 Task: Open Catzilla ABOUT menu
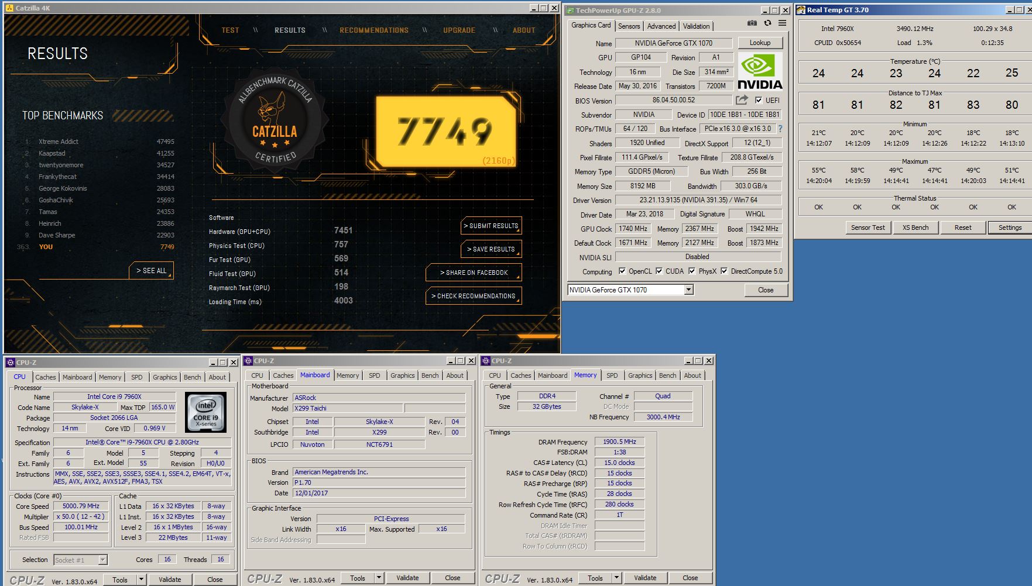coord(524,30)
